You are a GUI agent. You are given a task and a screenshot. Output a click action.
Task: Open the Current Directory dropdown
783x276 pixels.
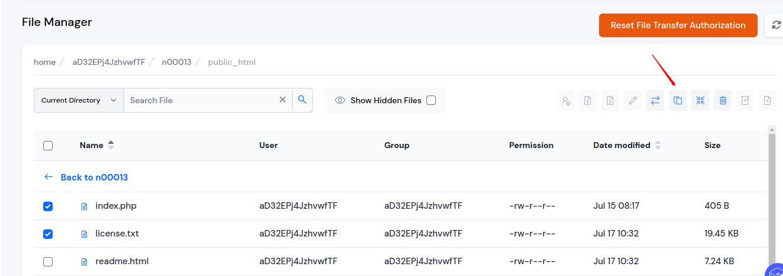tap(79, 100)
